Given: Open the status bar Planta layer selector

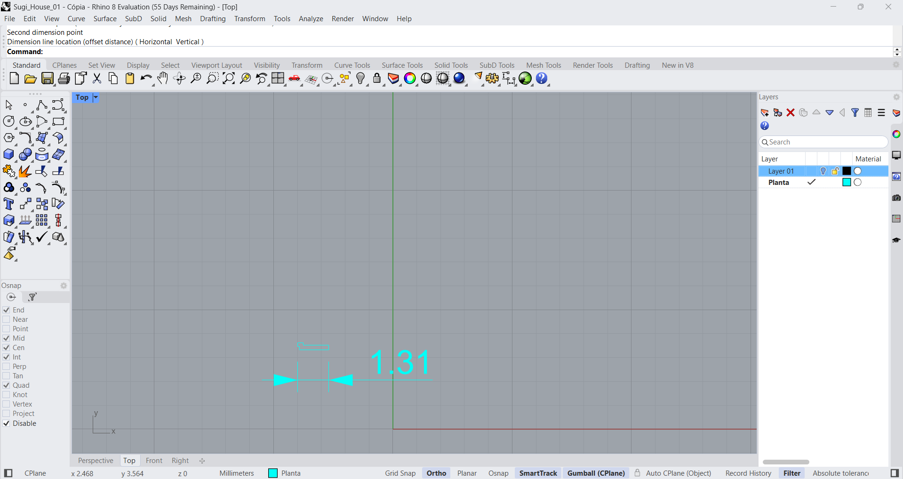Looking at the screenshot, I should (x=285, y=473).
